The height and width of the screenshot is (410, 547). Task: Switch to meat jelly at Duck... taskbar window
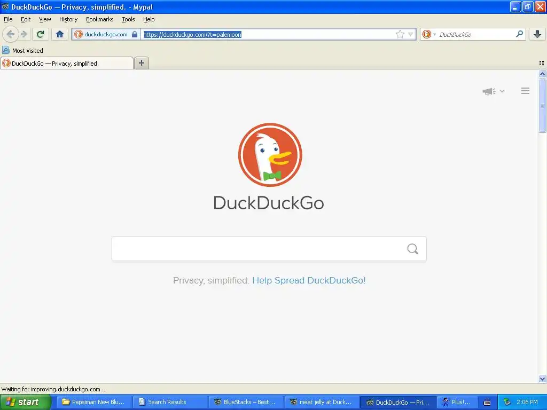322,403
